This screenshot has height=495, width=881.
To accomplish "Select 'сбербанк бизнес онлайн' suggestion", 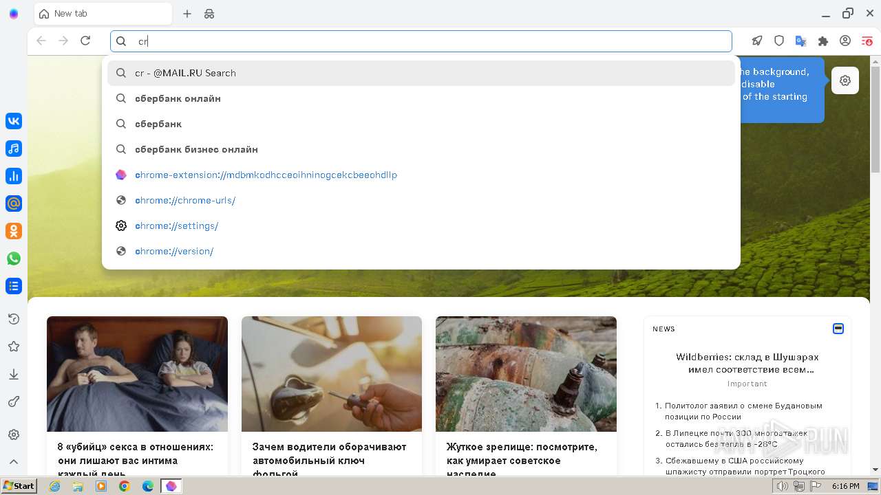I will click(421, 149).
